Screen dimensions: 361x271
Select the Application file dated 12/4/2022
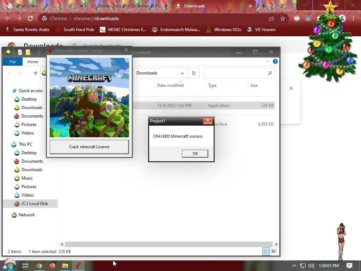pyautogui.click(x=204, y=105)
